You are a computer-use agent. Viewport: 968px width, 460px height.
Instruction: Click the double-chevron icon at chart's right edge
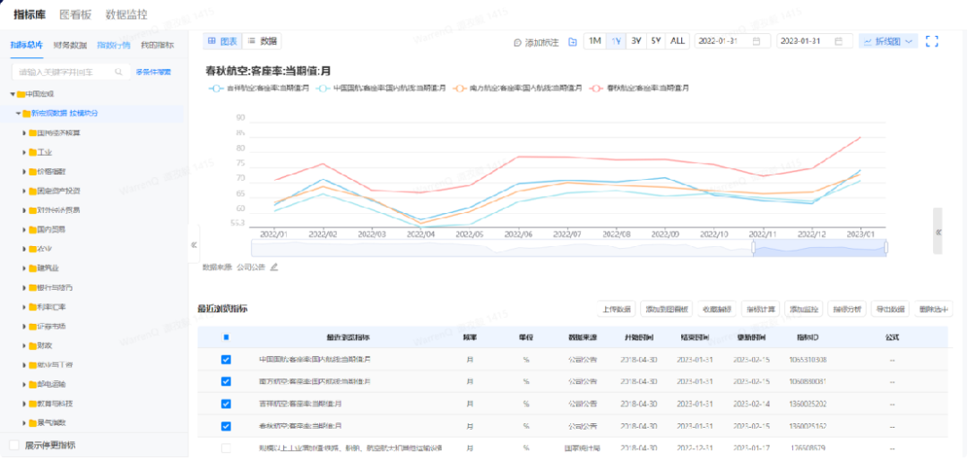938,231
